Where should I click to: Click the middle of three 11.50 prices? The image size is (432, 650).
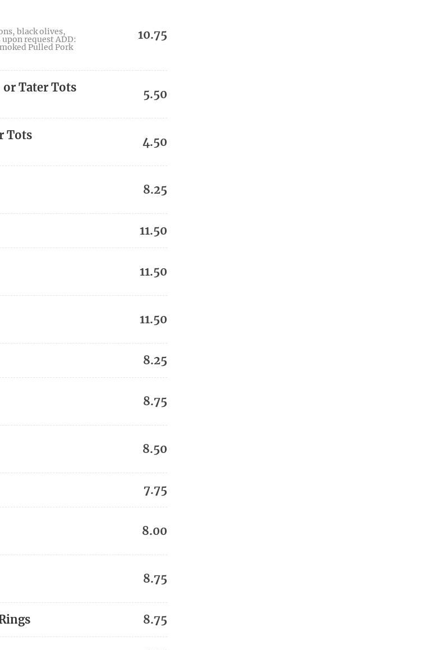pyautogui.click(x=153, y=272)
